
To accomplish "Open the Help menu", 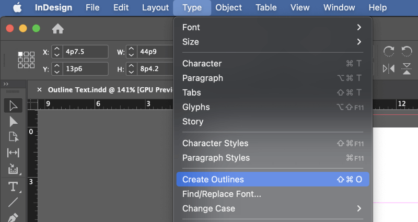I will coord(377,7).
